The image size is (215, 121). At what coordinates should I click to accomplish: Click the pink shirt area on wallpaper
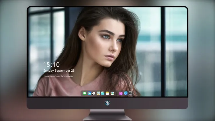[x=62, y=86]
